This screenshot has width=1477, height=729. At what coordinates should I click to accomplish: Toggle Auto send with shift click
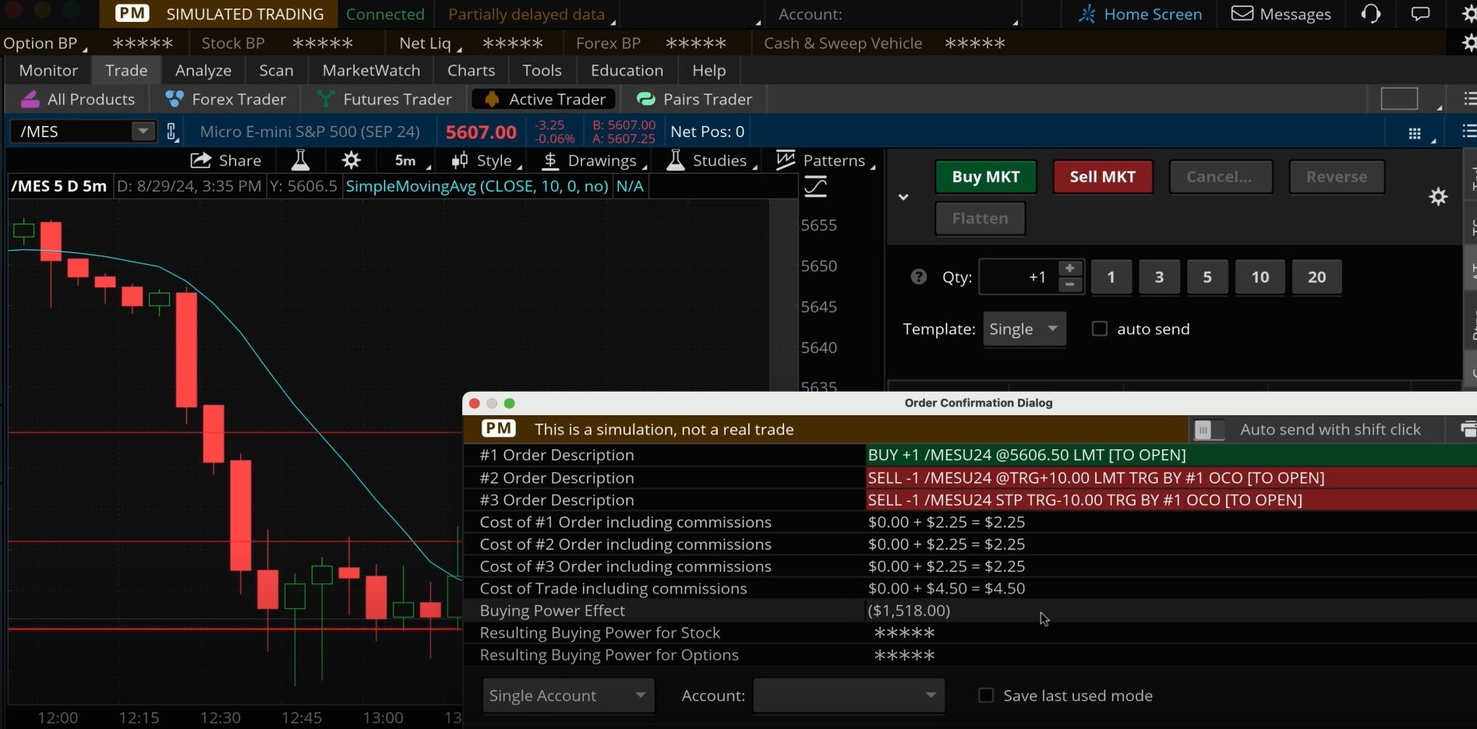(x=1209, y=429)
